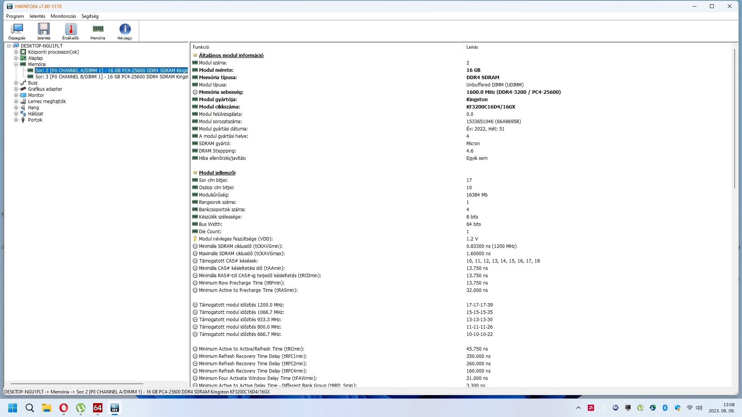
Task: Select the Modul cikkszáma row
Action: click(x=461, y=107)
